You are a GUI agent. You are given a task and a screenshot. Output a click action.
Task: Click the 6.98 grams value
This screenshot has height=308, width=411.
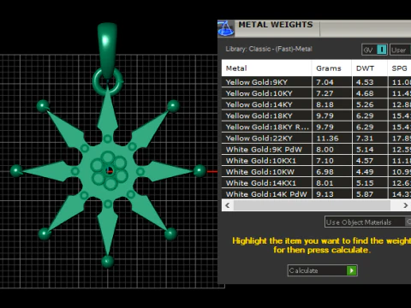(x=325, y=172)
